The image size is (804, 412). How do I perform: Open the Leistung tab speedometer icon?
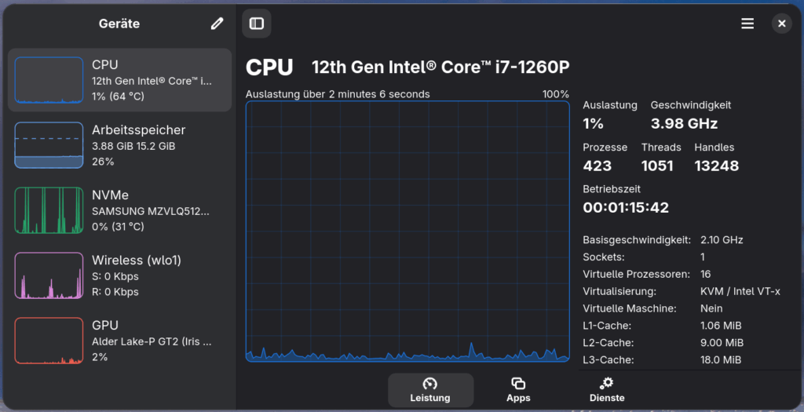click(429, 383)
